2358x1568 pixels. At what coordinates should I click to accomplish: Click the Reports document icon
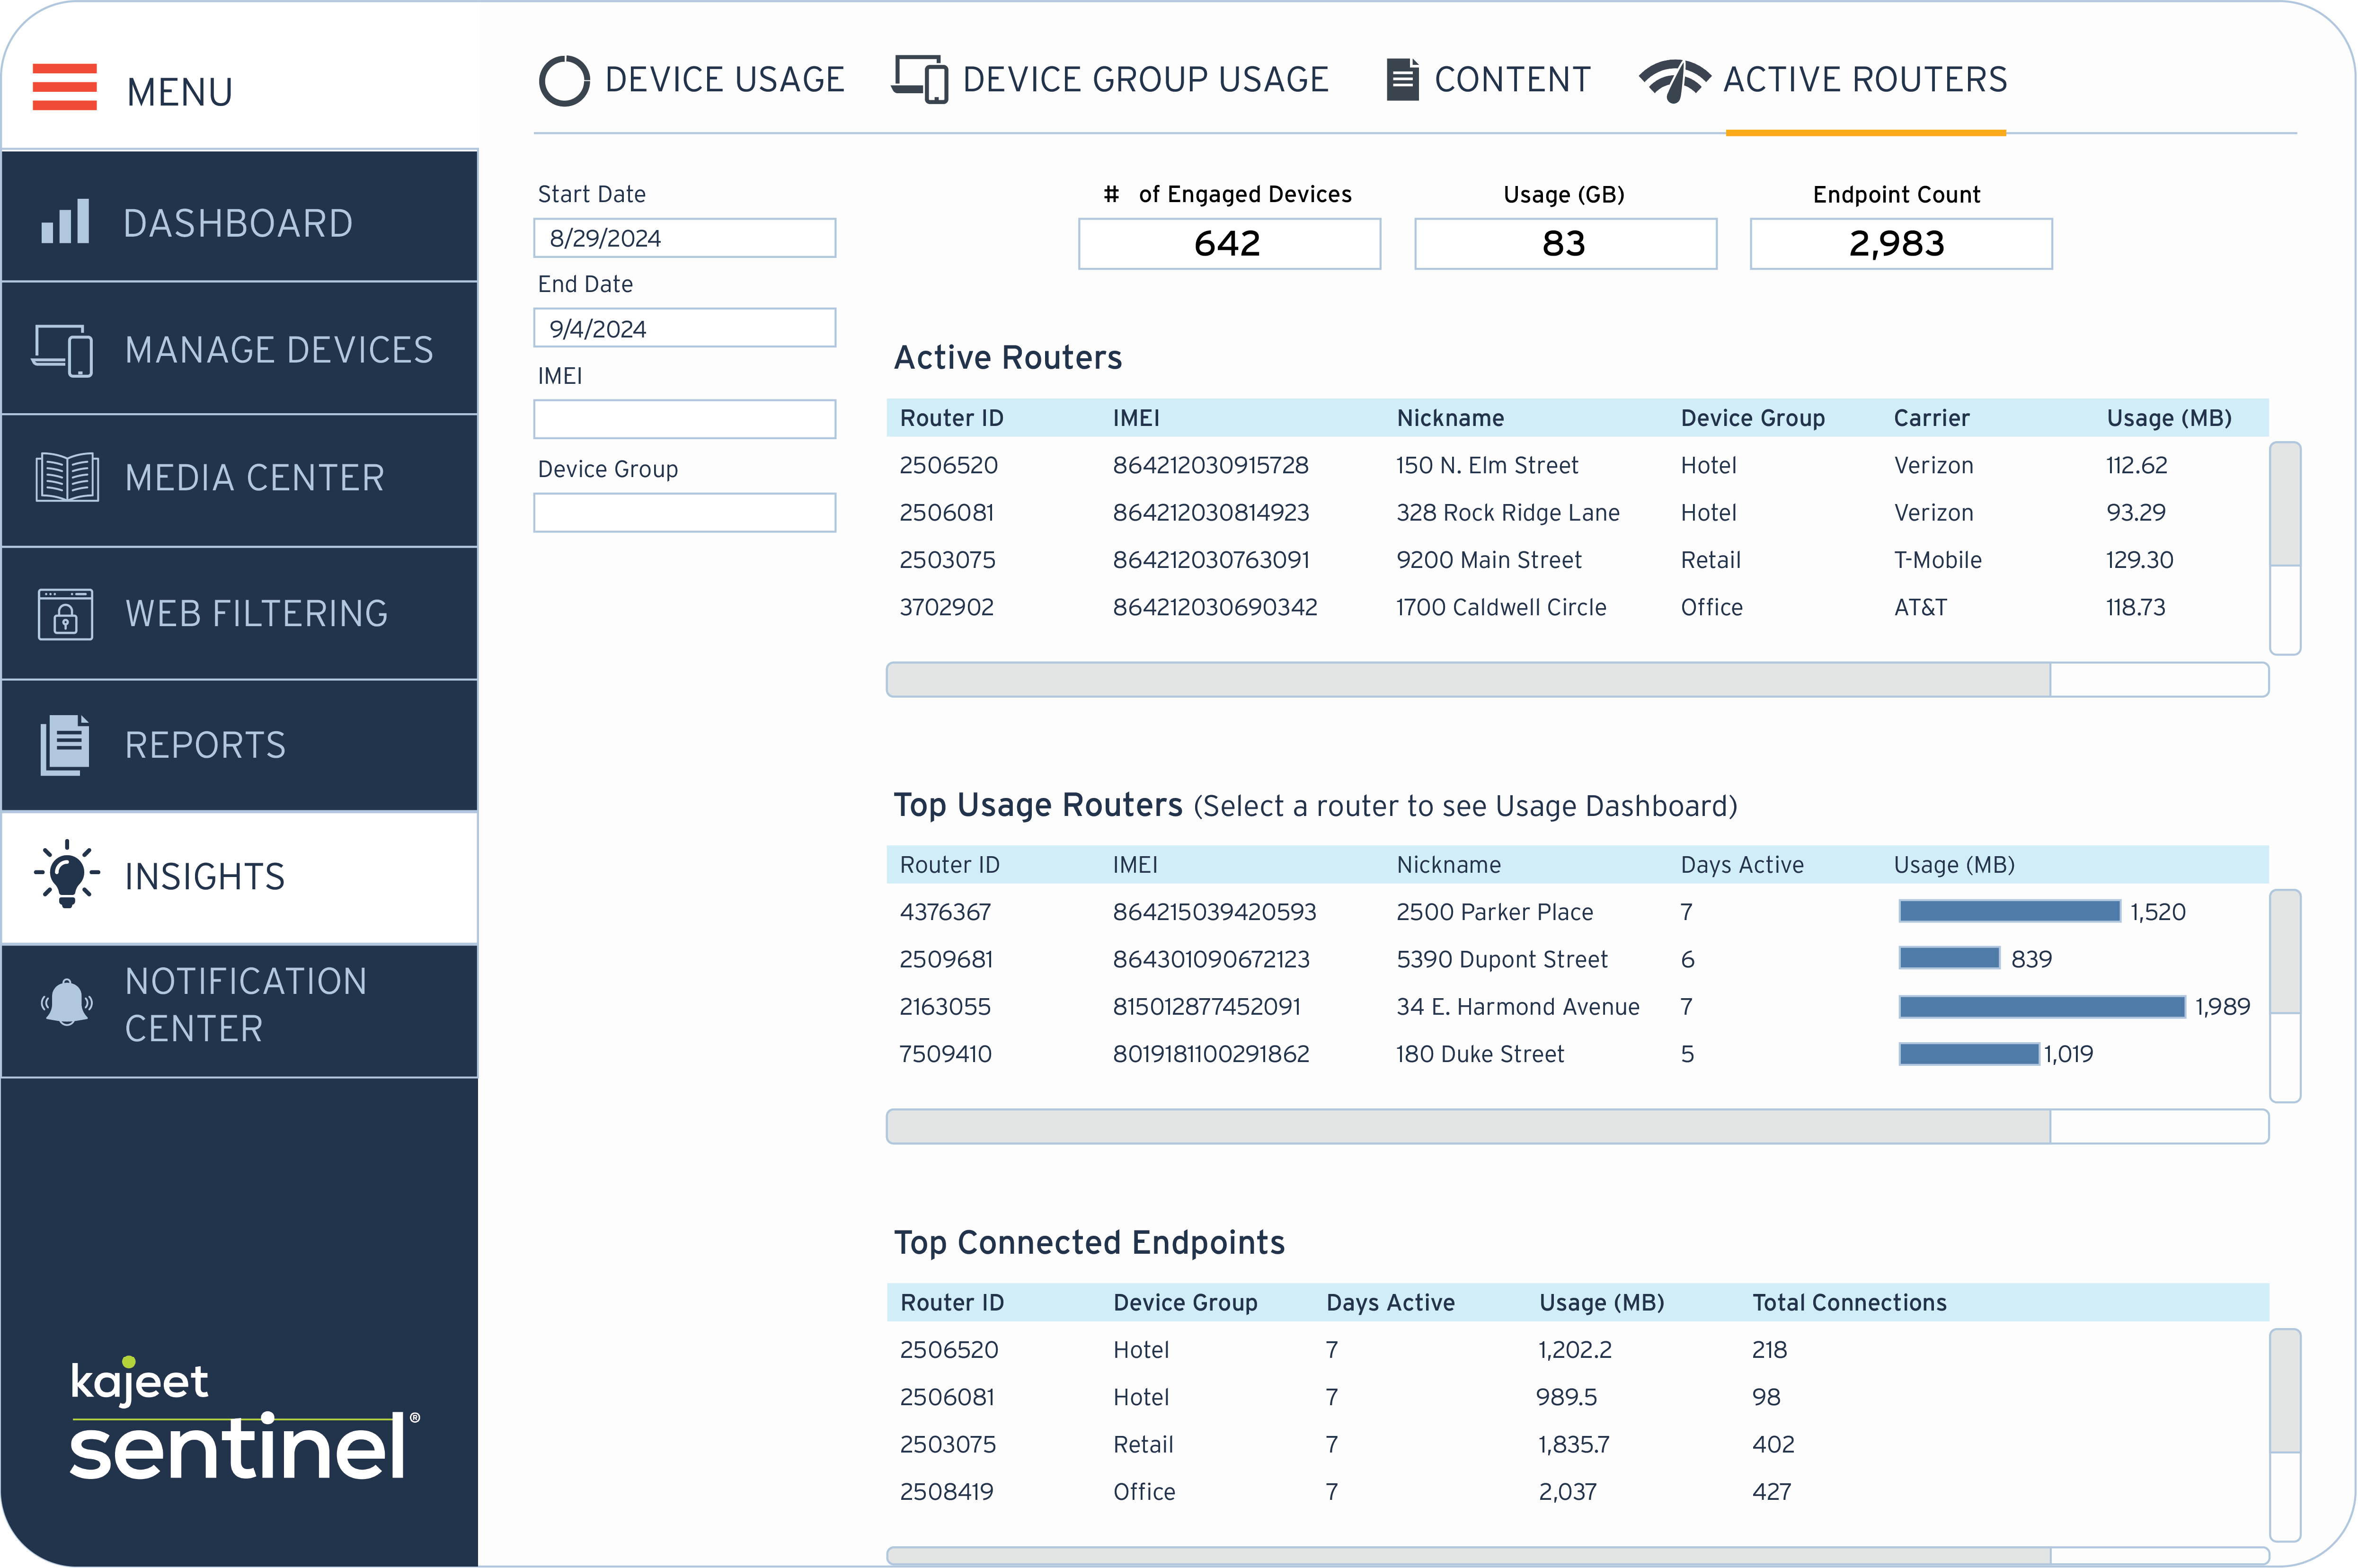point(65,745)
